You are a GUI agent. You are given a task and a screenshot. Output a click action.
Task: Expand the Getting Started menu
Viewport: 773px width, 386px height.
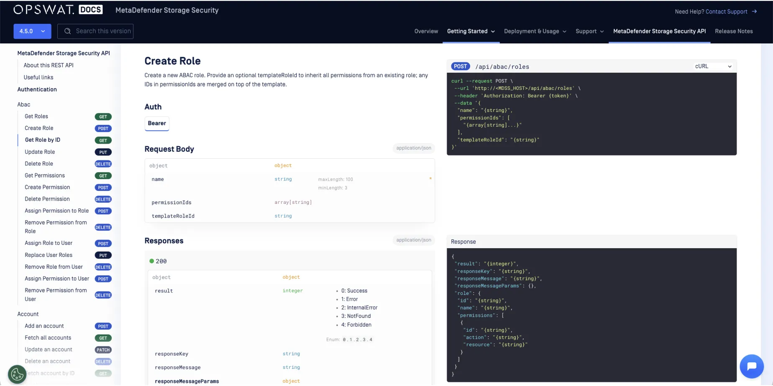pos(471,31)
